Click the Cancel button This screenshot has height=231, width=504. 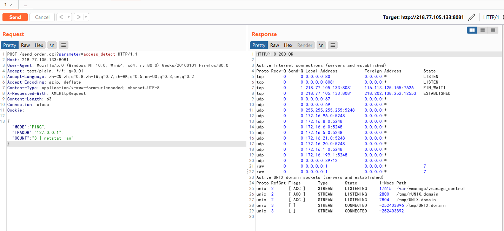pos(42,17)
